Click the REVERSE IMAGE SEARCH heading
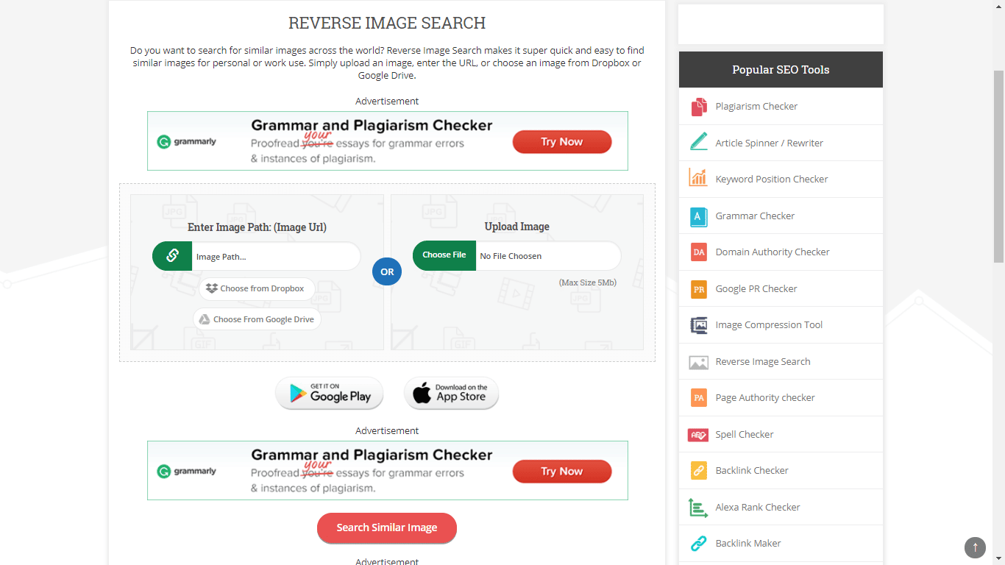This screenshot has height=565, width=1005. coord(387,23)
